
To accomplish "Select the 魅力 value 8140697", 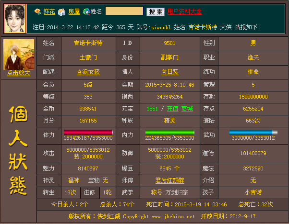I will tap(88, 168).
